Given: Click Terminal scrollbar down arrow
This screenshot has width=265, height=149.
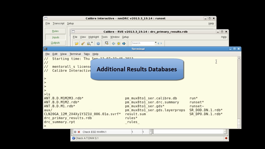Looking at the screenshot, I should 239,127.
